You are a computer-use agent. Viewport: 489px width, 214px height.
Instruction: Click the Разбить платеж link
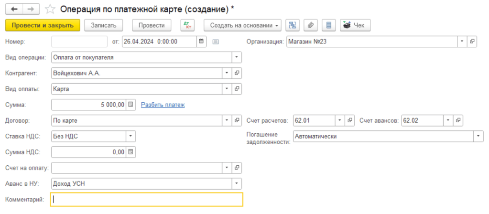tap(163, 105)
